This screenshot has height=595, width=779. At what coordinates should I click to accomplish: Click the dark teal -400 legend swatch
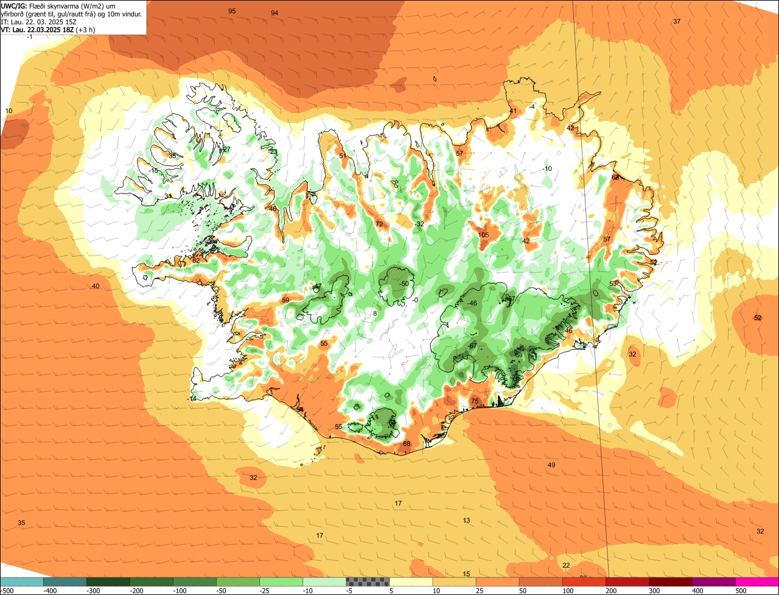[65, 582]
